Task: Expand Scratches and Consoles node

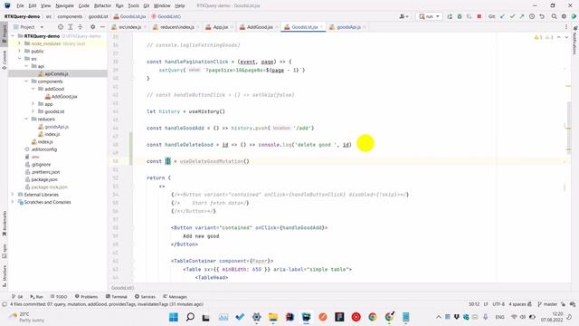Action: [13, 202]
